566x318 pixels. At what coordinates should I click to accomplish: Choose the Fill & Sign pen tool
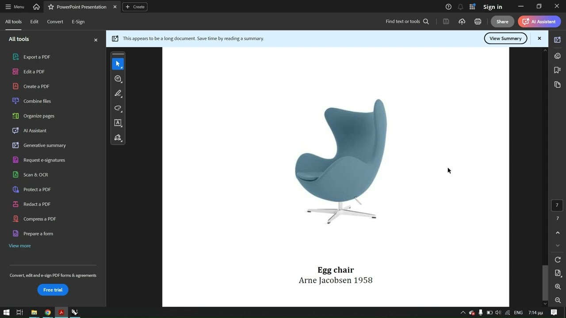118,138
